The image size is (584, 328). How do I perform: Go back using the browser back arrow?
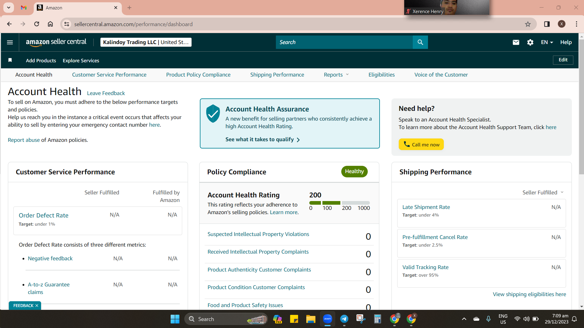point(9,24)
